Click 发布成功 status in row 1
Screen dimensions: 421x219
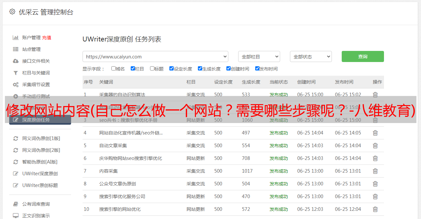point(279,95)
